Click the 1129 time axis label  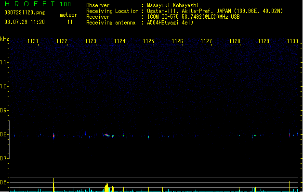(x=263, y=41)
